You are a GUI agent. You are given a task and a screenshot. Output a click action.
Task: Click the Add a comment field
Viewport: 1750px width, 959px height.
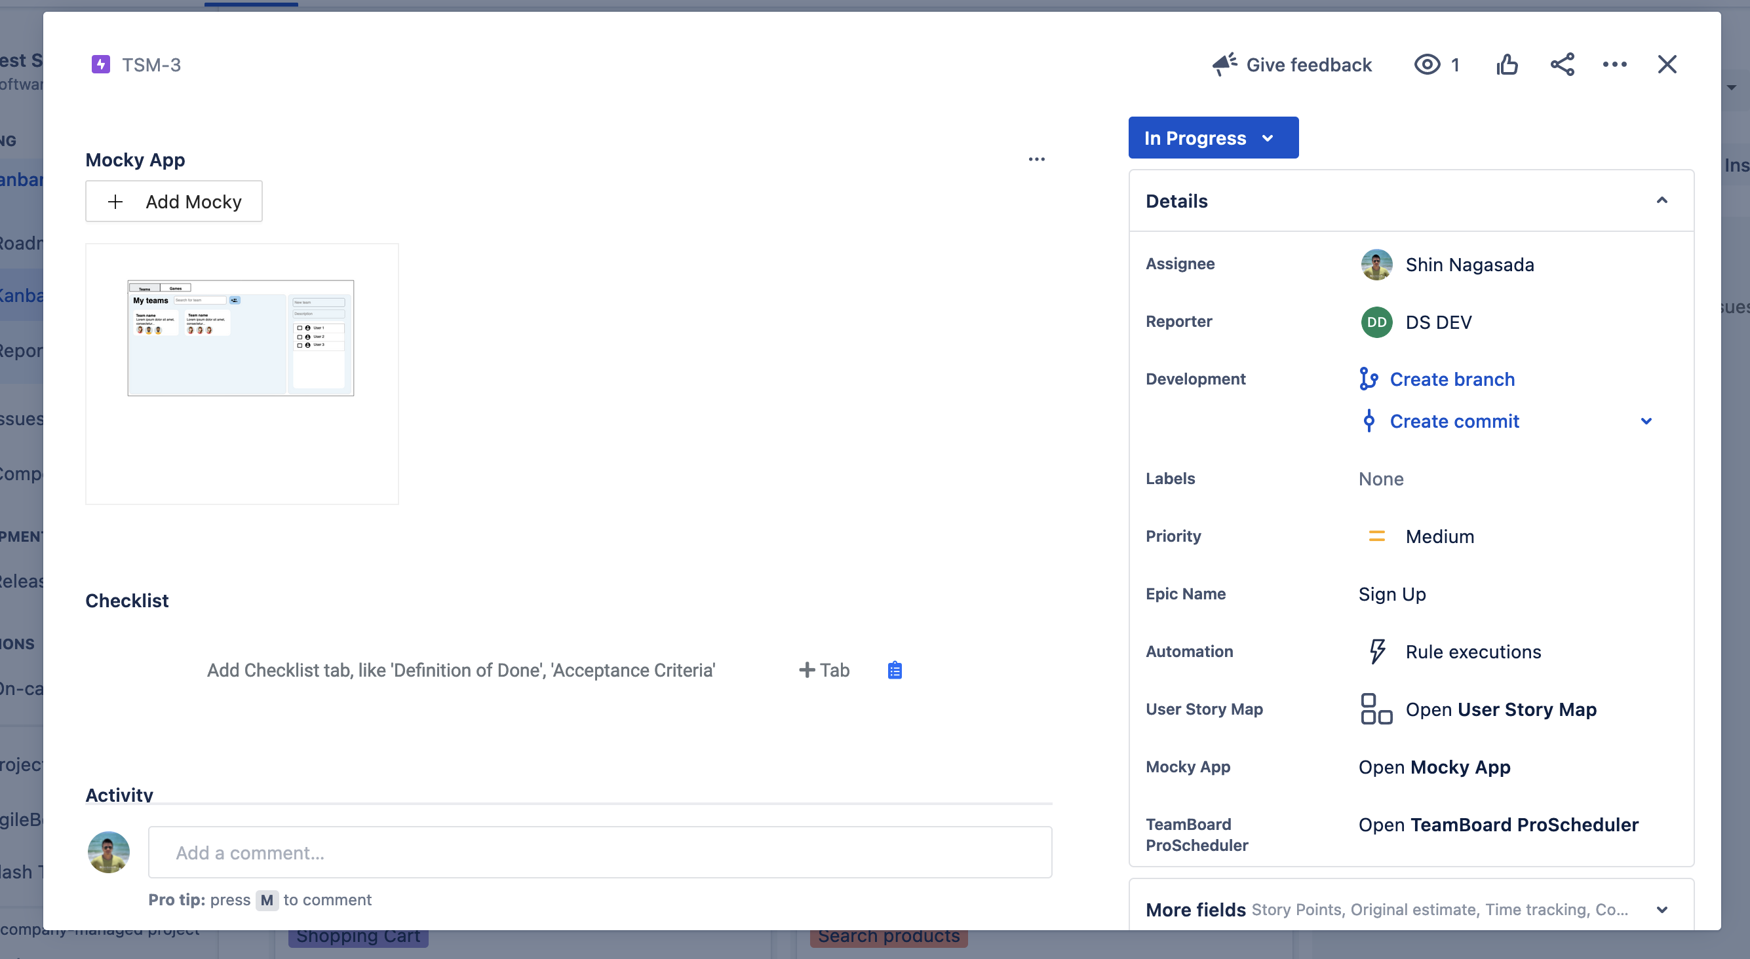coord(599,852)
